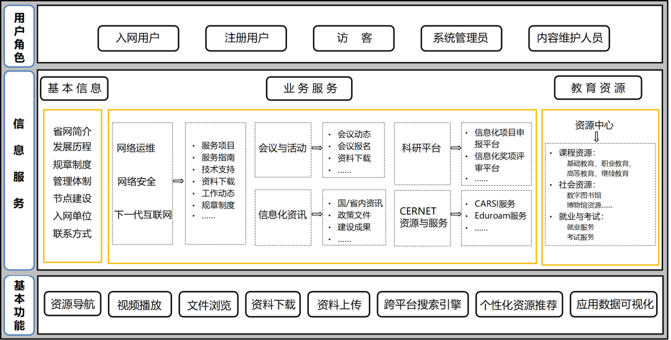The height and width of the screenshot is (340, 671).
Task: Select the 系统管理员 box
Action: pyautogui.click(x=461, y=38)
